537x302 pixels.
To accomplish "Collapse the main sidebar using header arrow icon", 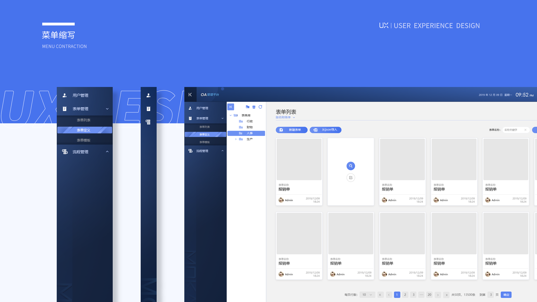I will 190,95.
